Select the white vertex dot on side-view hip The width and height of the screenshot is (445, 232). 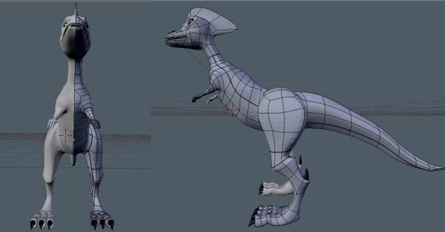(253, 114)
